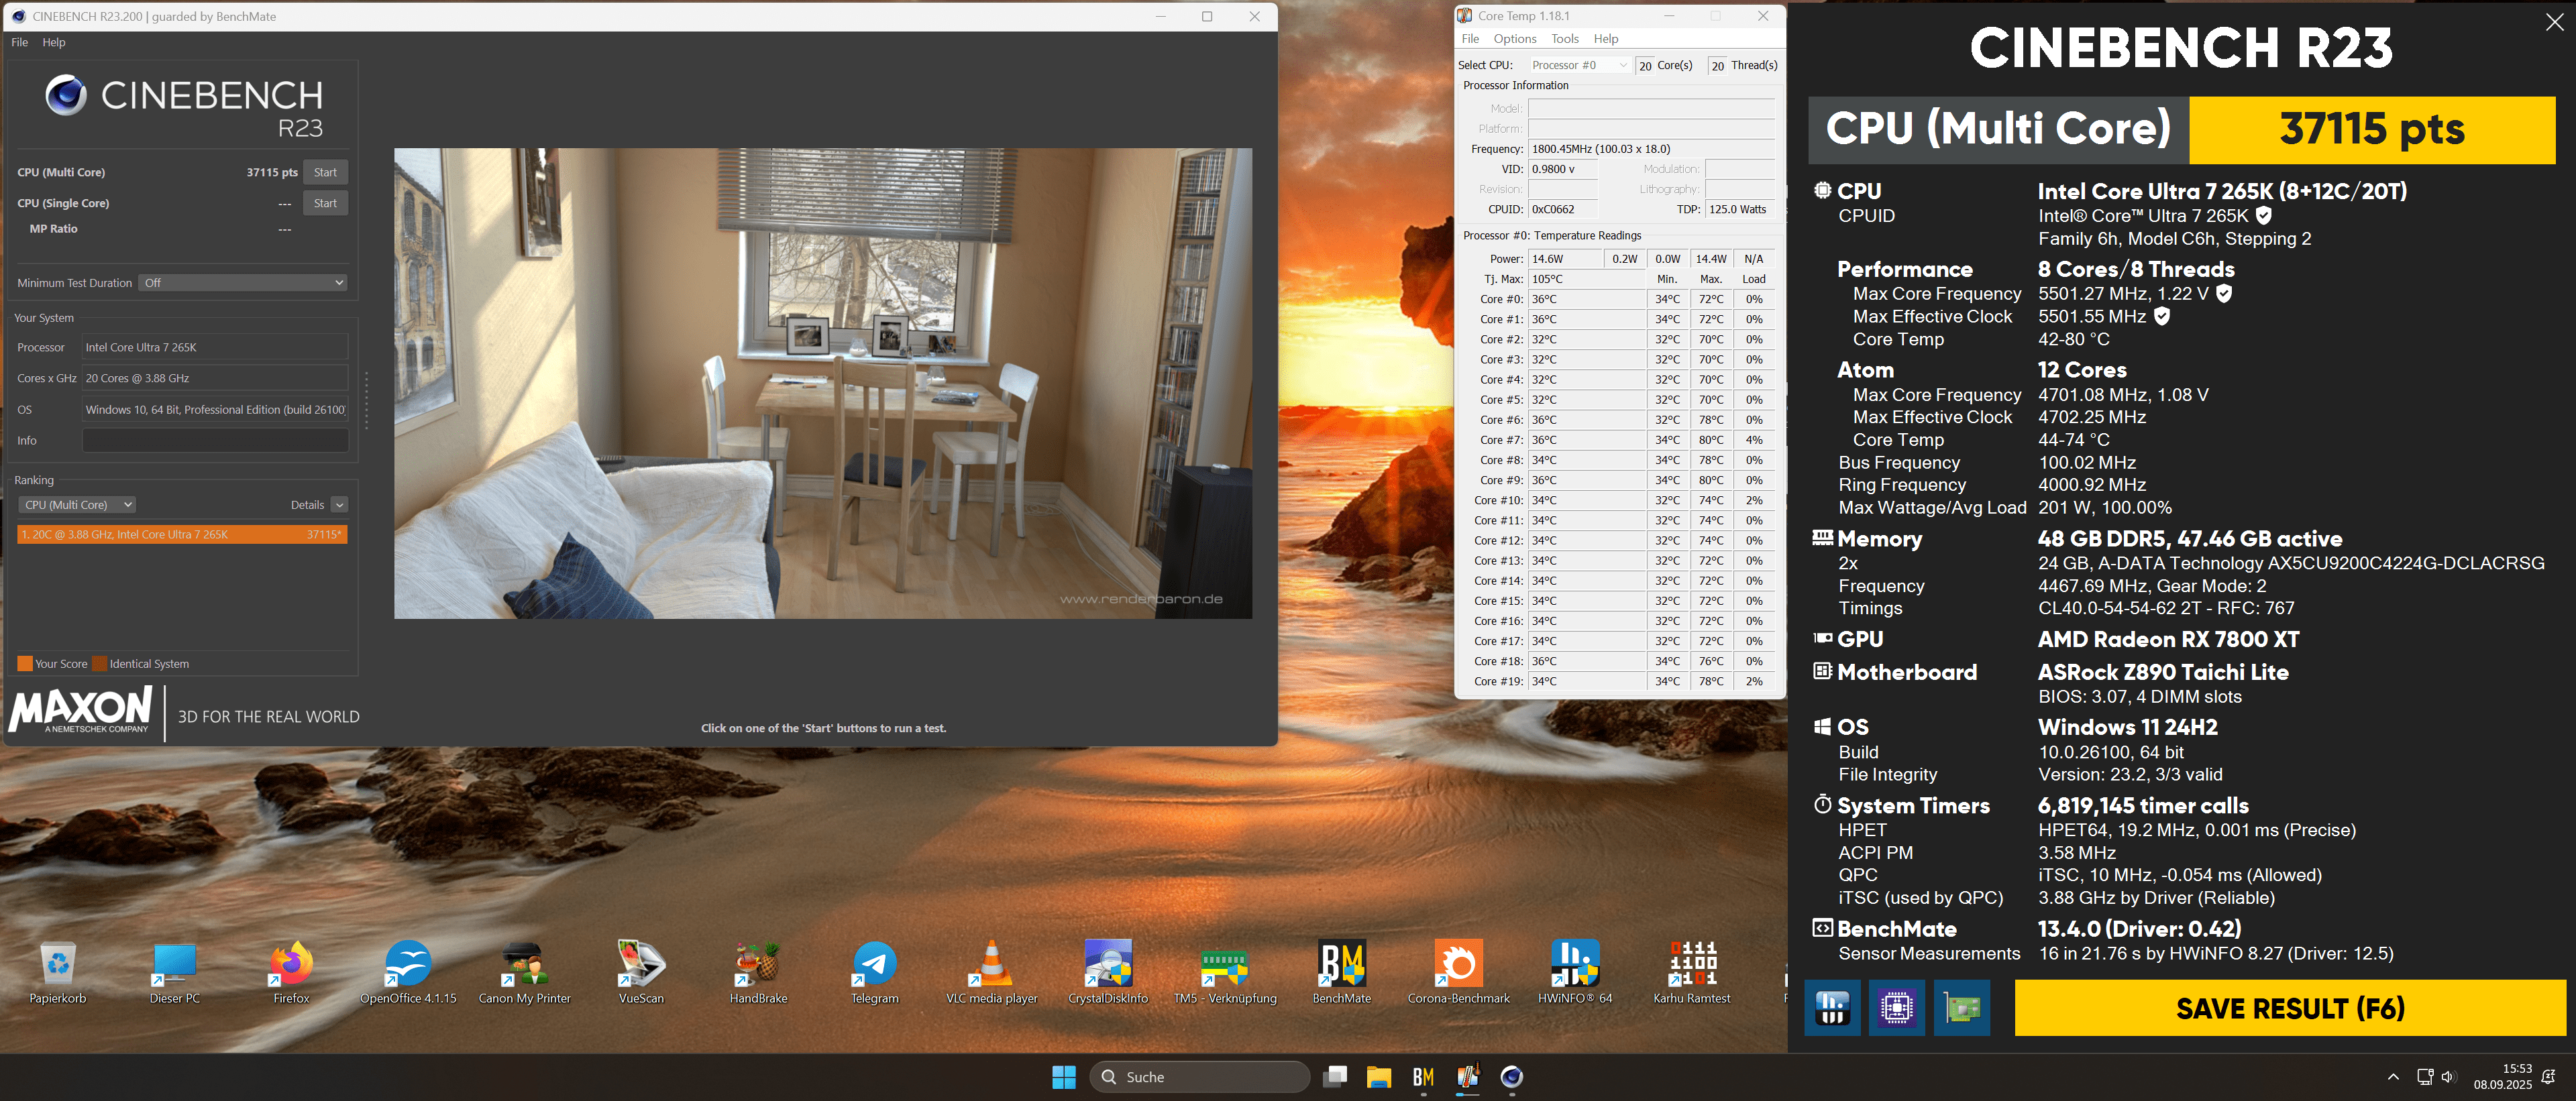Screen dimensions: 2576x1101
Task: Open the Core Temp Options menu
Action: click(x=1514, y=39)
